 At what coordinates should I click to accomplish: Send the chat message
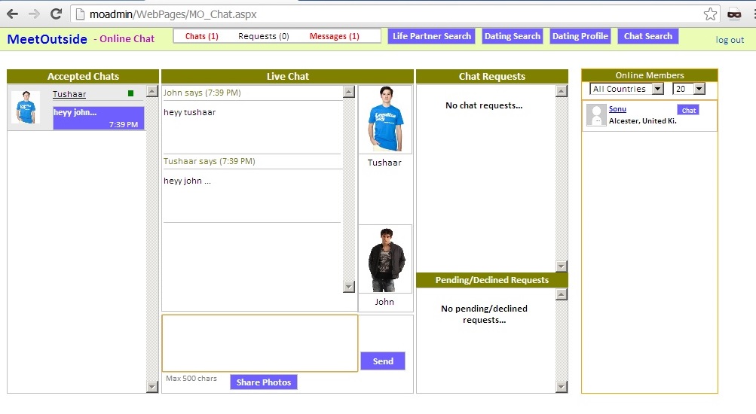point(383,361)
